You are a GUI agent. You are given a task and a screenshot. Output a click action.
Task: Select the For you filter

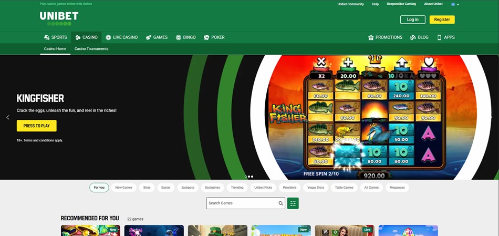(x=99, y=188)
